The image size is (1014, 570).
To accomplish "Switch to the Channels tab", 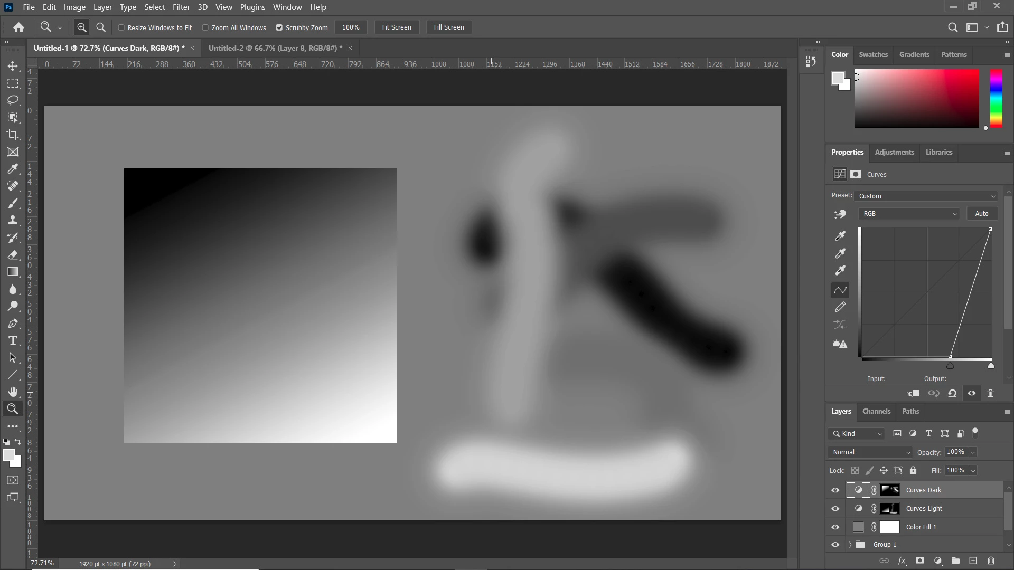I will click(x=876, y=411).
